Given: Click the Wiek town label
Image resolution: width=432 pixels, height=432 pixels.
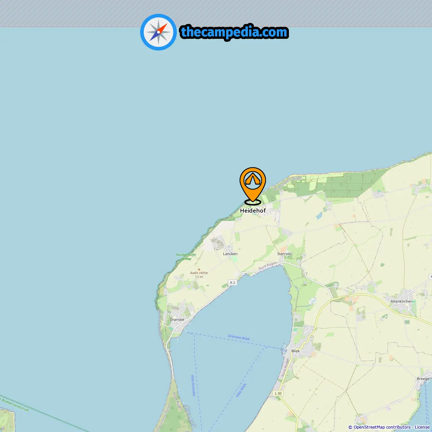Looking at the screenshot, I should 296,351.
